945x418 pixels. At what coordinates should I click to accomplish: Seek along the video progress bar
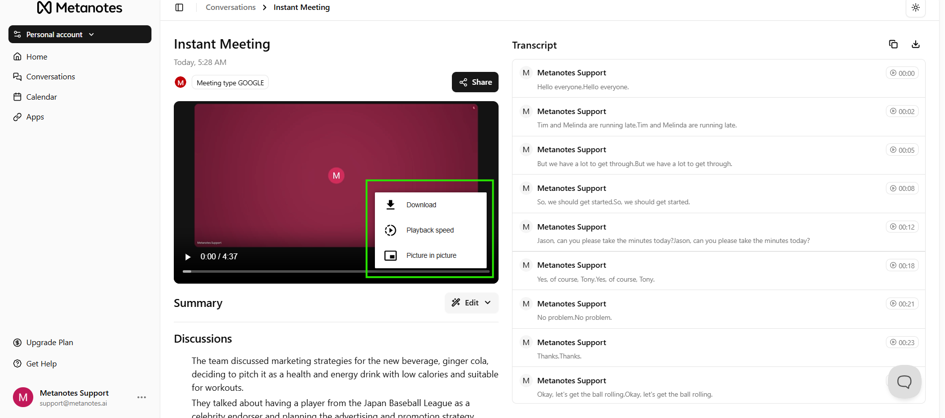tap(336, 271)
